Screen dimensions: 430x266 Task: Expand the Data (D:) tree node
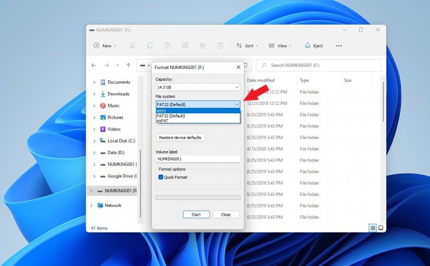94,153
